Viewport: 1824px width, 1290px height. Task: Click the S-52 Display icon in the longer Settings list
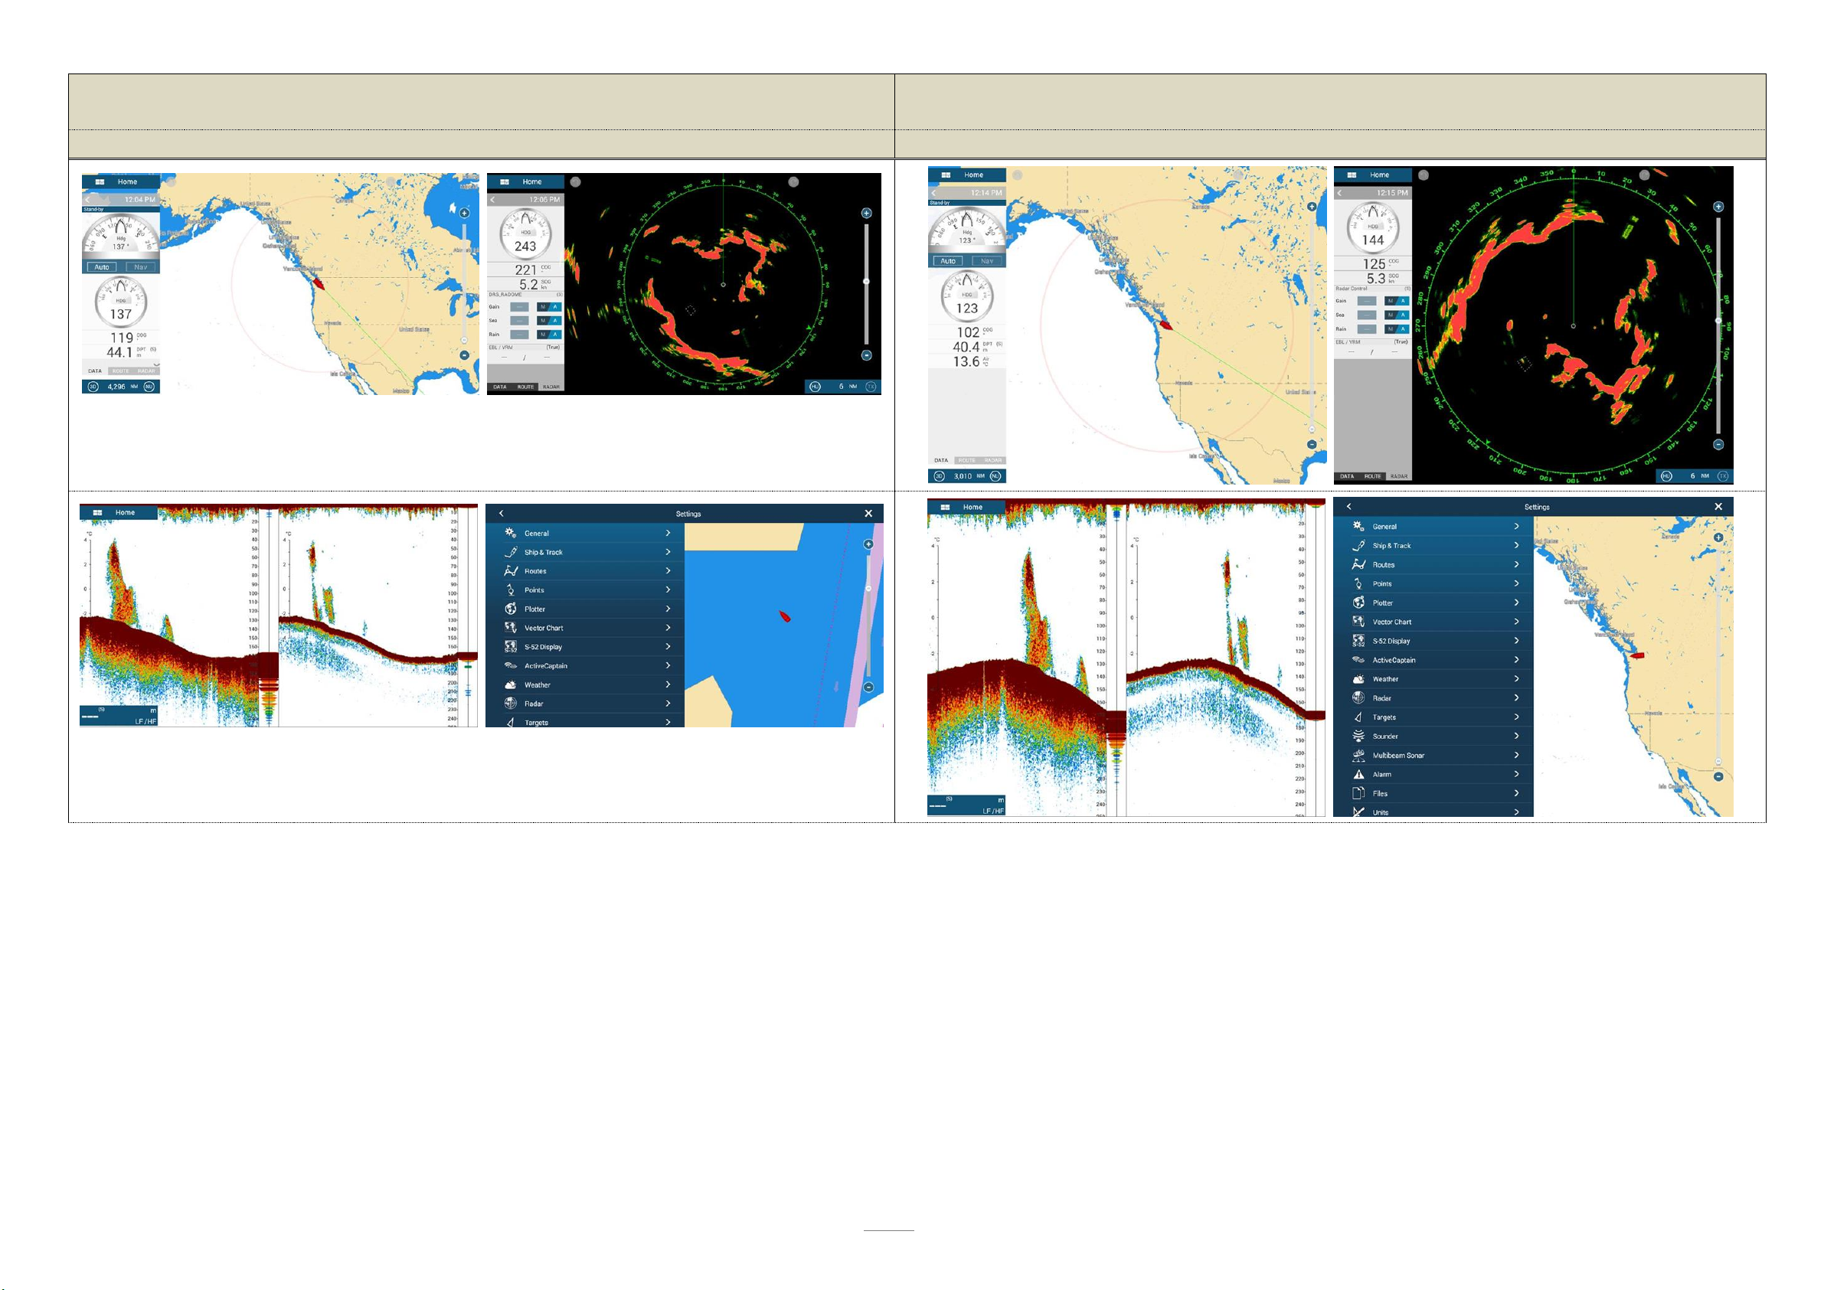pyautogui.click(x=1358, y=641)
